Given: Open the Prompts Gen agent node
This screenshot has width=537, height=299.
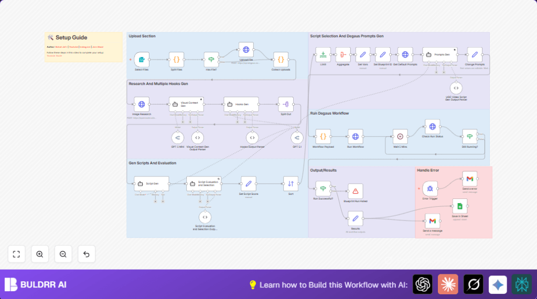Looking at the screenshot, I should (x=439, y=54).
